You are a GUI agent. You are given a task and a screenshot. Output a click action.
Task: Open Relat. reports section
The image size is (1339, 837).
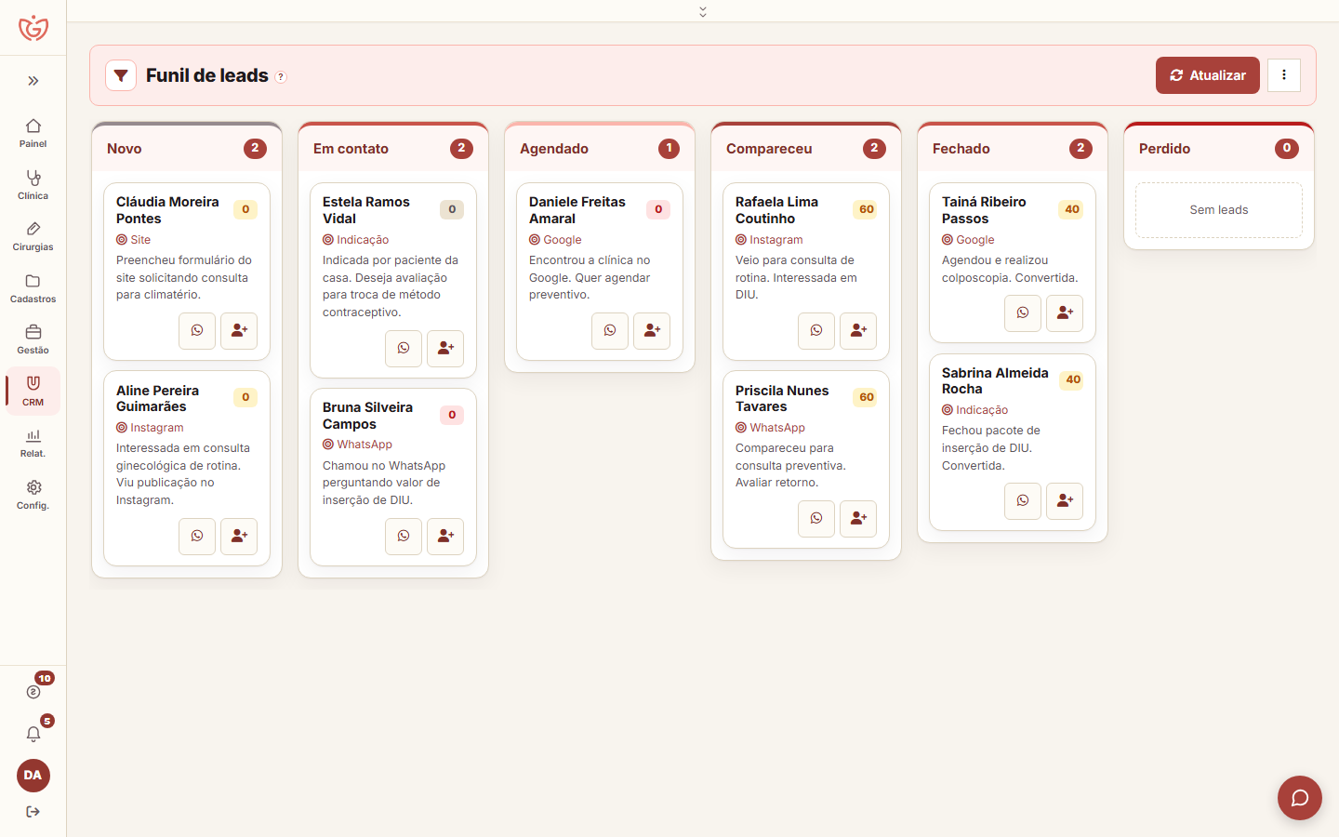(33, 443)
